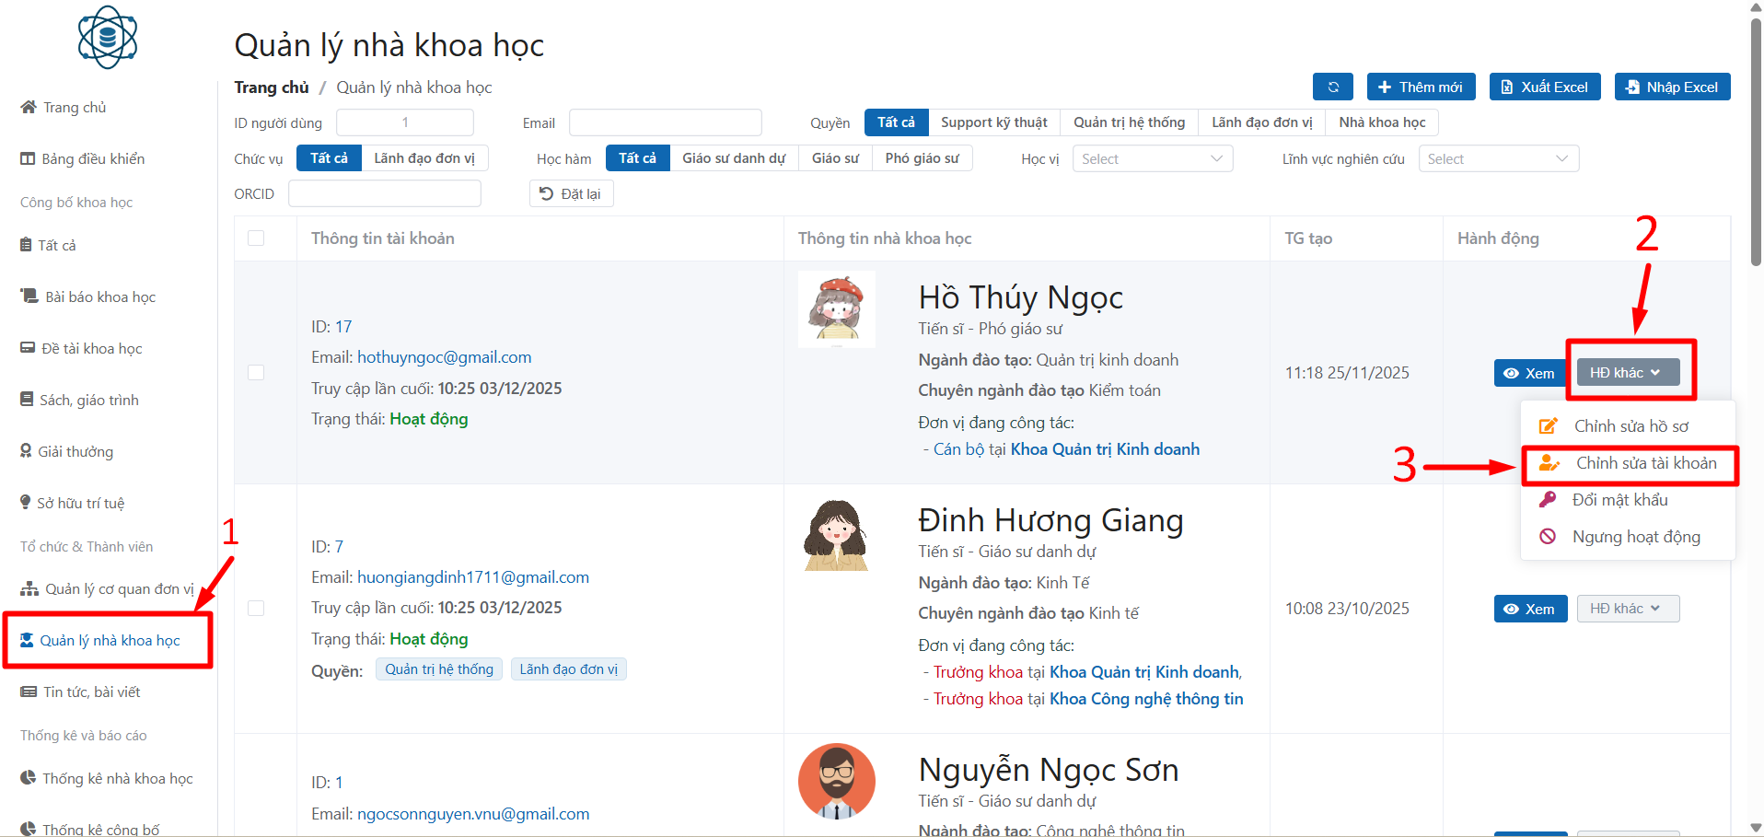The width and height of the screenshot is (1764, 837).
Task: Open Trang chủ from the sidebar
Action: [x=74, y=108]
